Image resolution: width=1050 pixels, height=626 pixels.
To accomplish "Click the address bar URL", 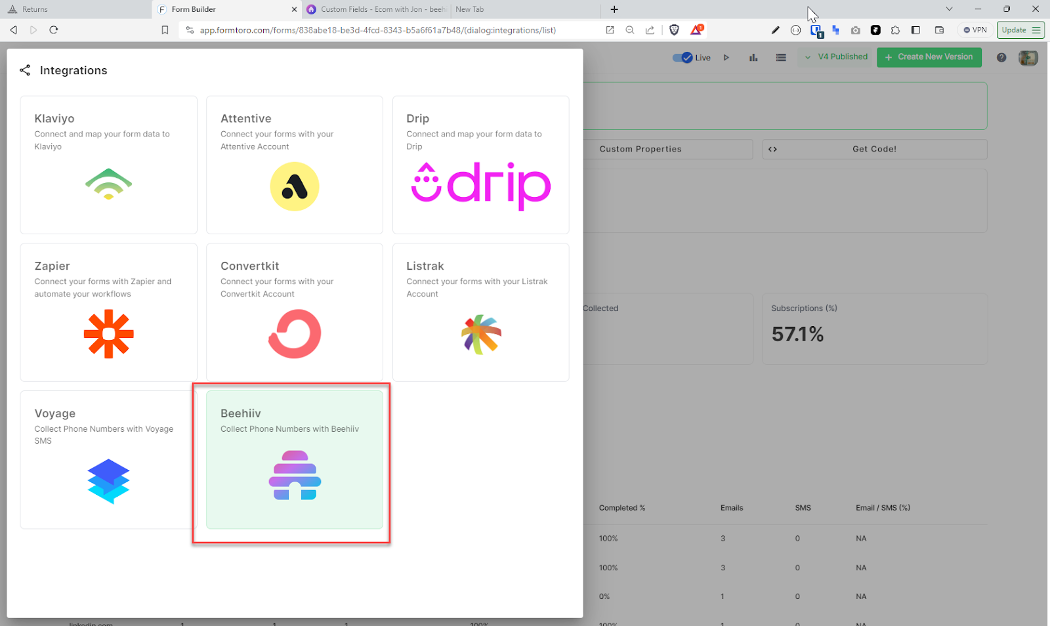I will (378, 30).
